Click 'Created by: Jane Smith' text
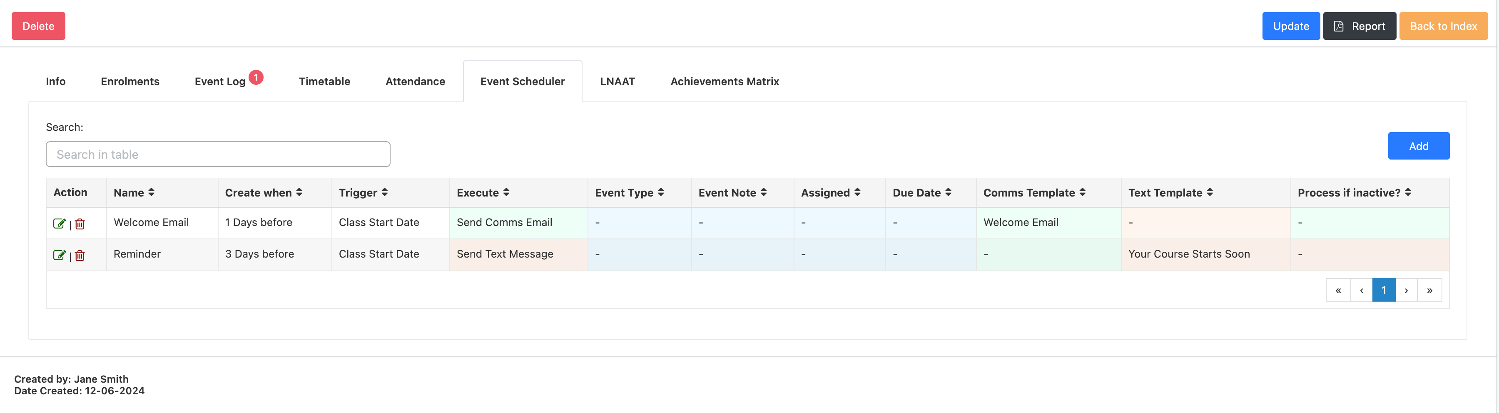 coord(72,379)
